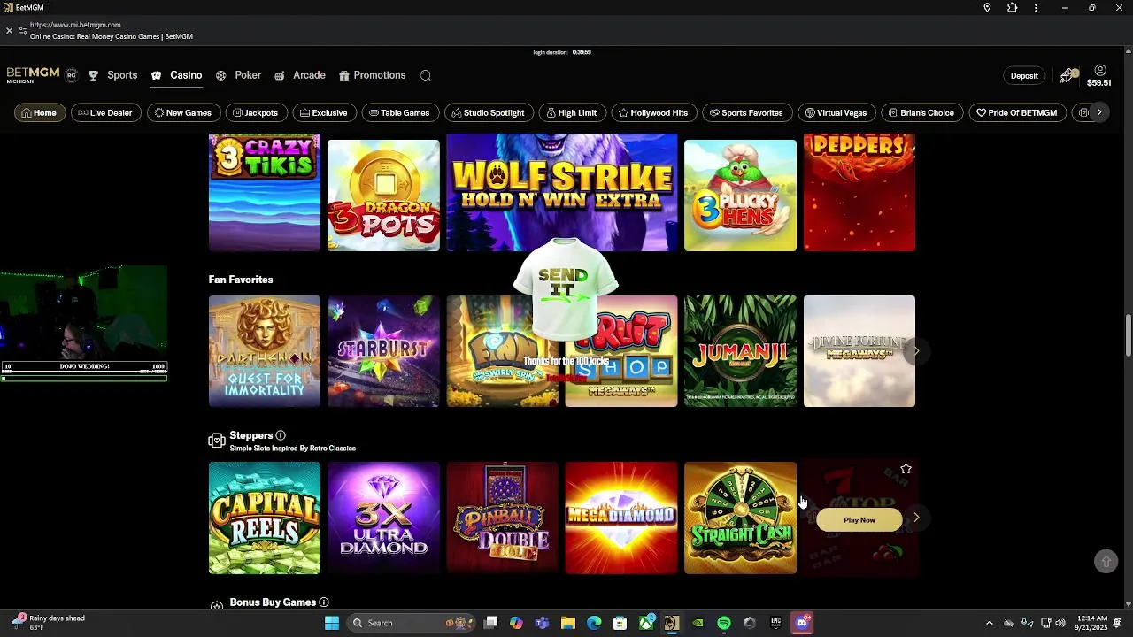Click the scroll-to-top arrow button
Screen dimensions: 1133x637
(1106, 562)
